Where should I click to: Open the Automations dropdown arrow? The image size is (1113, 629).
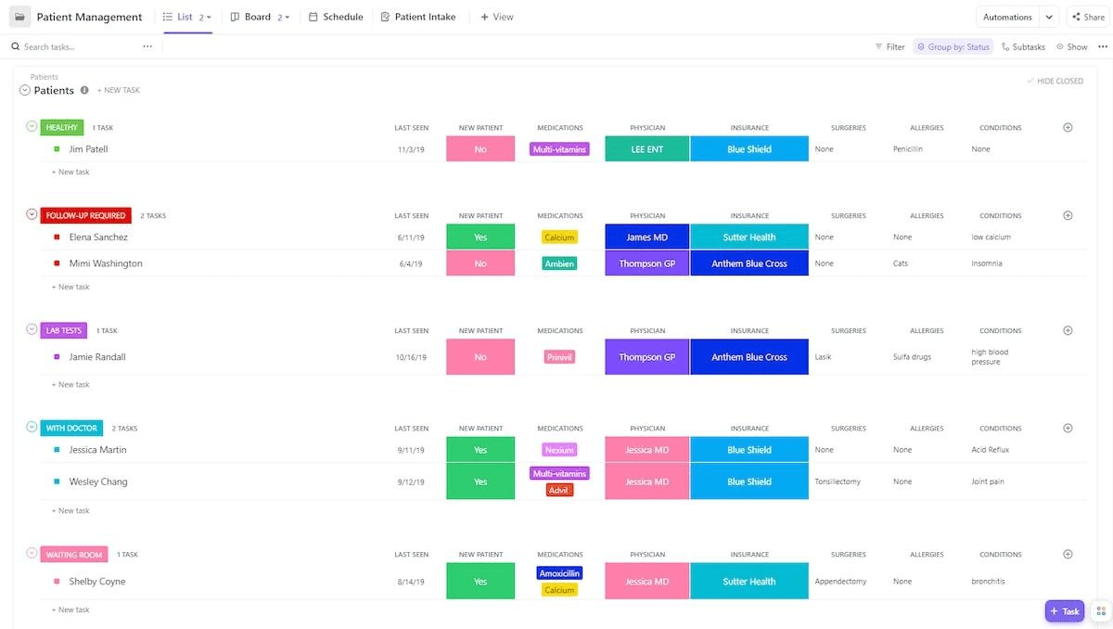coord(1049,17)
